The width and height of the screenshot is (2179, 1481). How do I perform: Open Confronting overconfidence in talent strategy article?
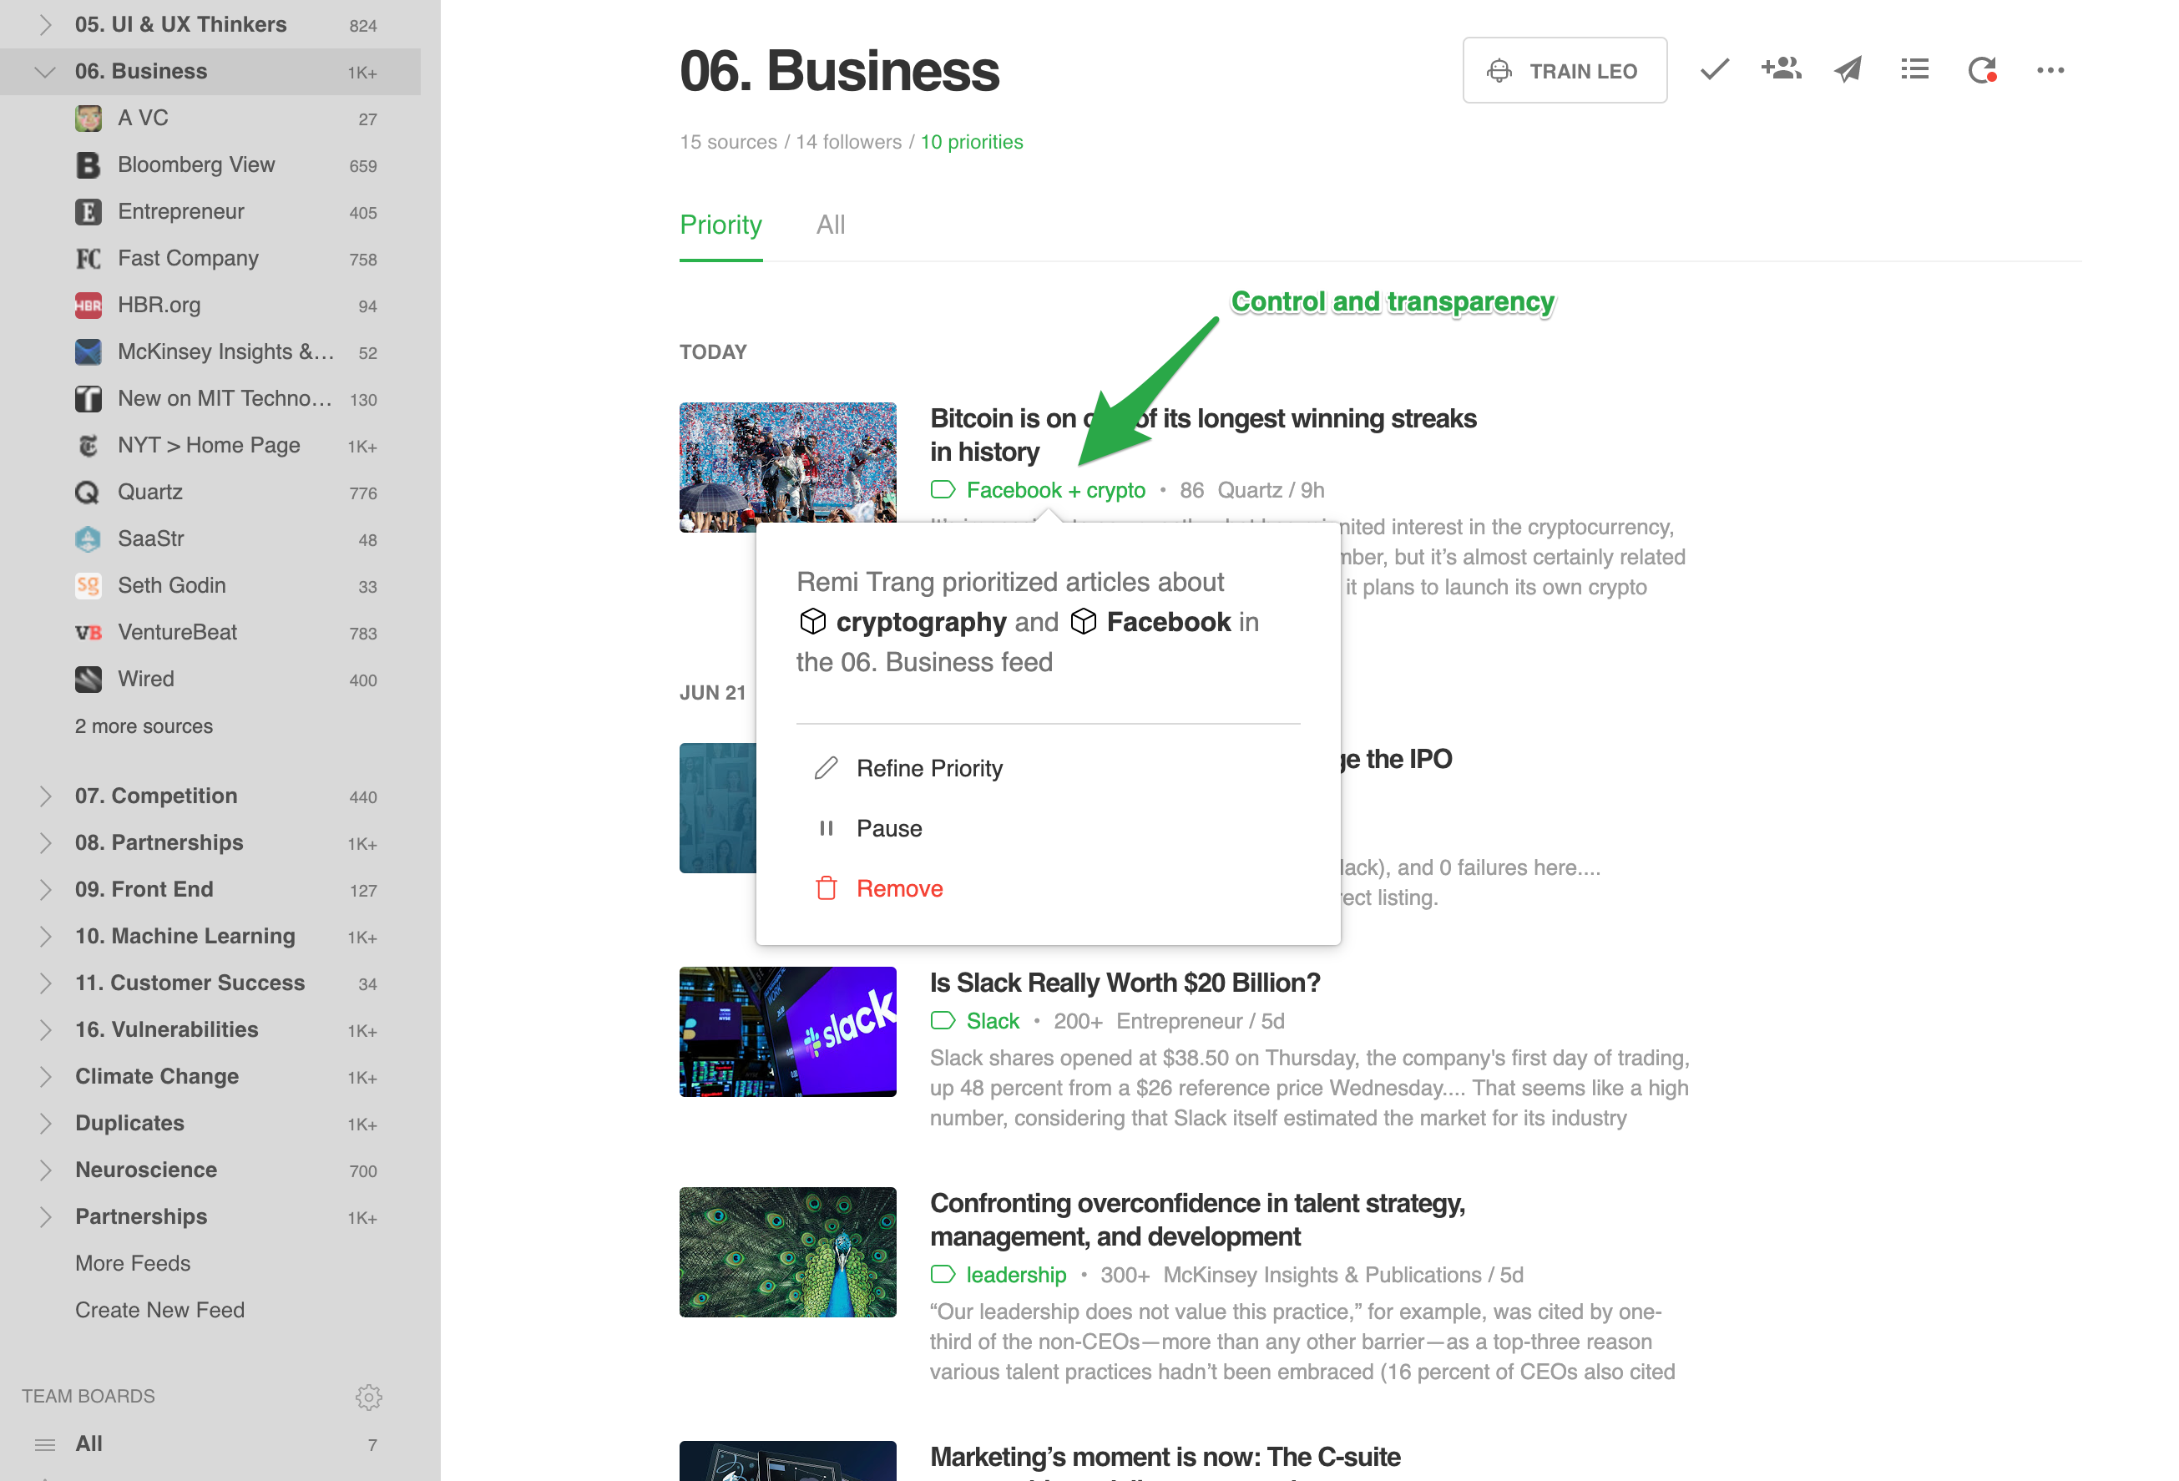[1197, 1220]
